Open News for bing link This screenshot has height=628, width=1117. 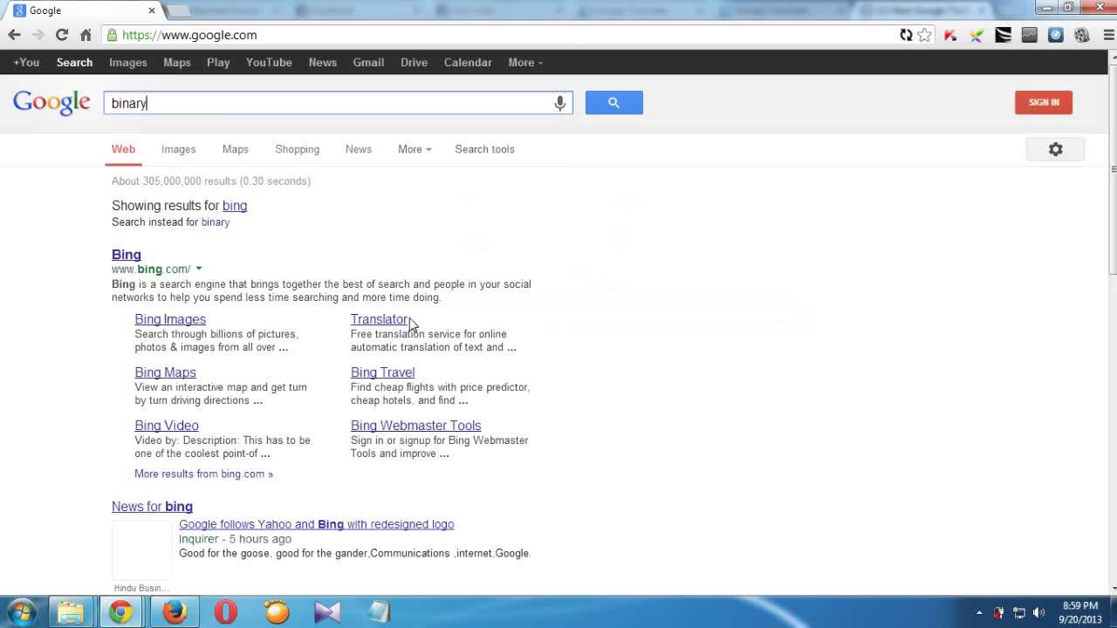pos(152,507)
